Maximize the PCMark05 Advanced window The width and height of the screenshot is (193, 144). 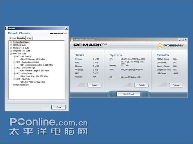coord(183,40)
